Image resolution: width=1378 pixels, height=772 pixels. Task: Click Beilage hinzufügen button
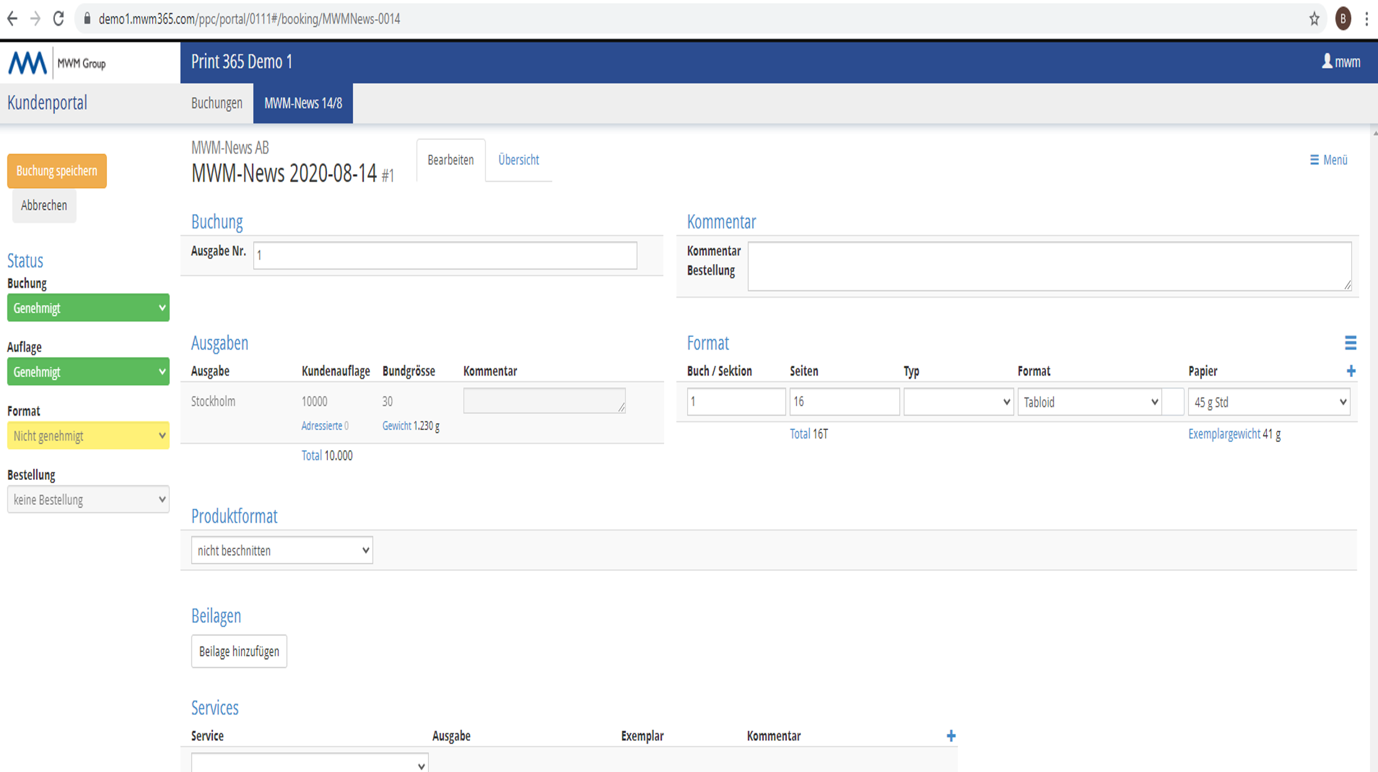[239, 652]
